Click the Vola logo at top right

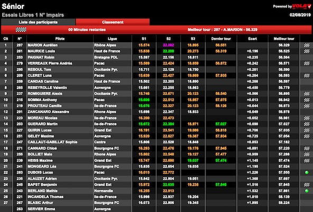[301, 6]
